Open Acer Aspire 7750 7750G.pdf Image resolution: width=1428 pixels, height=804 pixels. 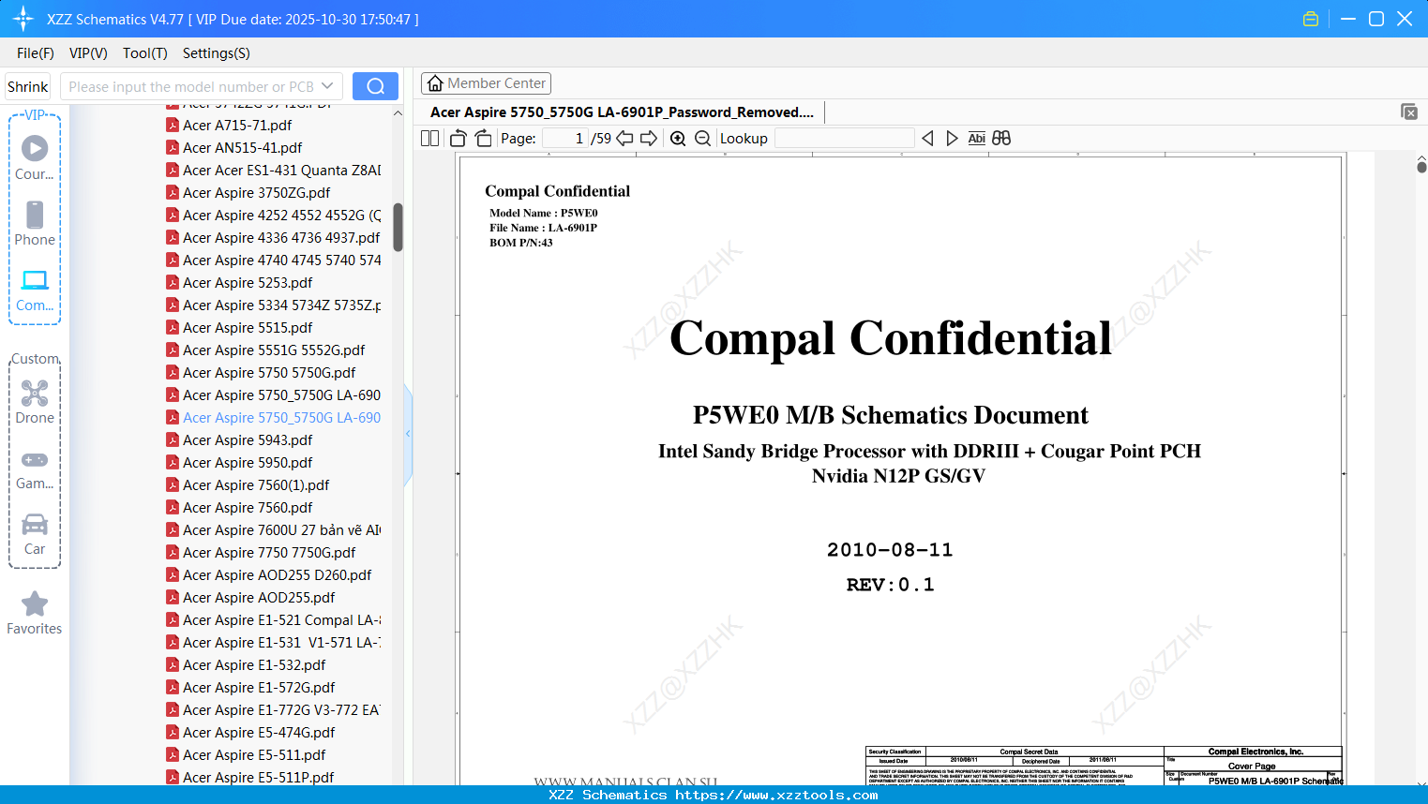pos(261,552)
